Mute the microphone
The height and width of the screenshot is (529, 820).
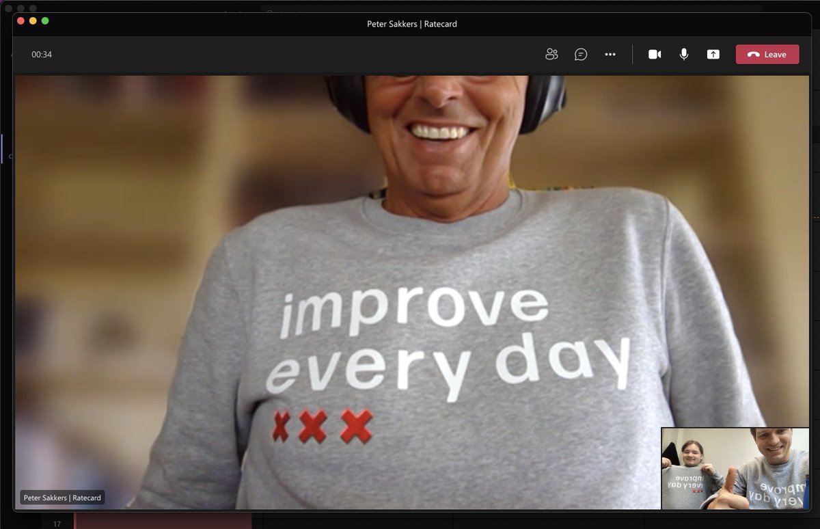pyautogui.click(x=684, y=55)
